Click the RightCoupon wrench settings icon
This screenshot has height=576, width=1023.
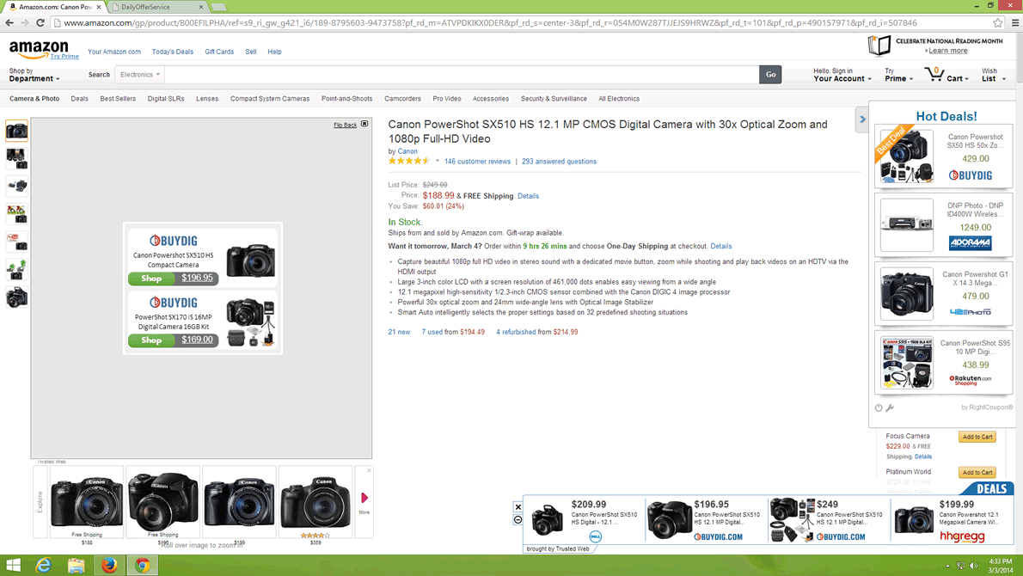890,408
